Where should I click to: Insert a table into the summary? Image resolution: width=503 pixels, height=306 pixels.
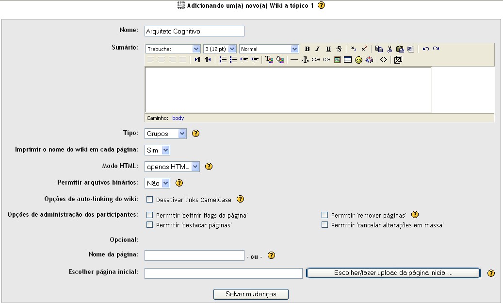click(x=348, y=60)
